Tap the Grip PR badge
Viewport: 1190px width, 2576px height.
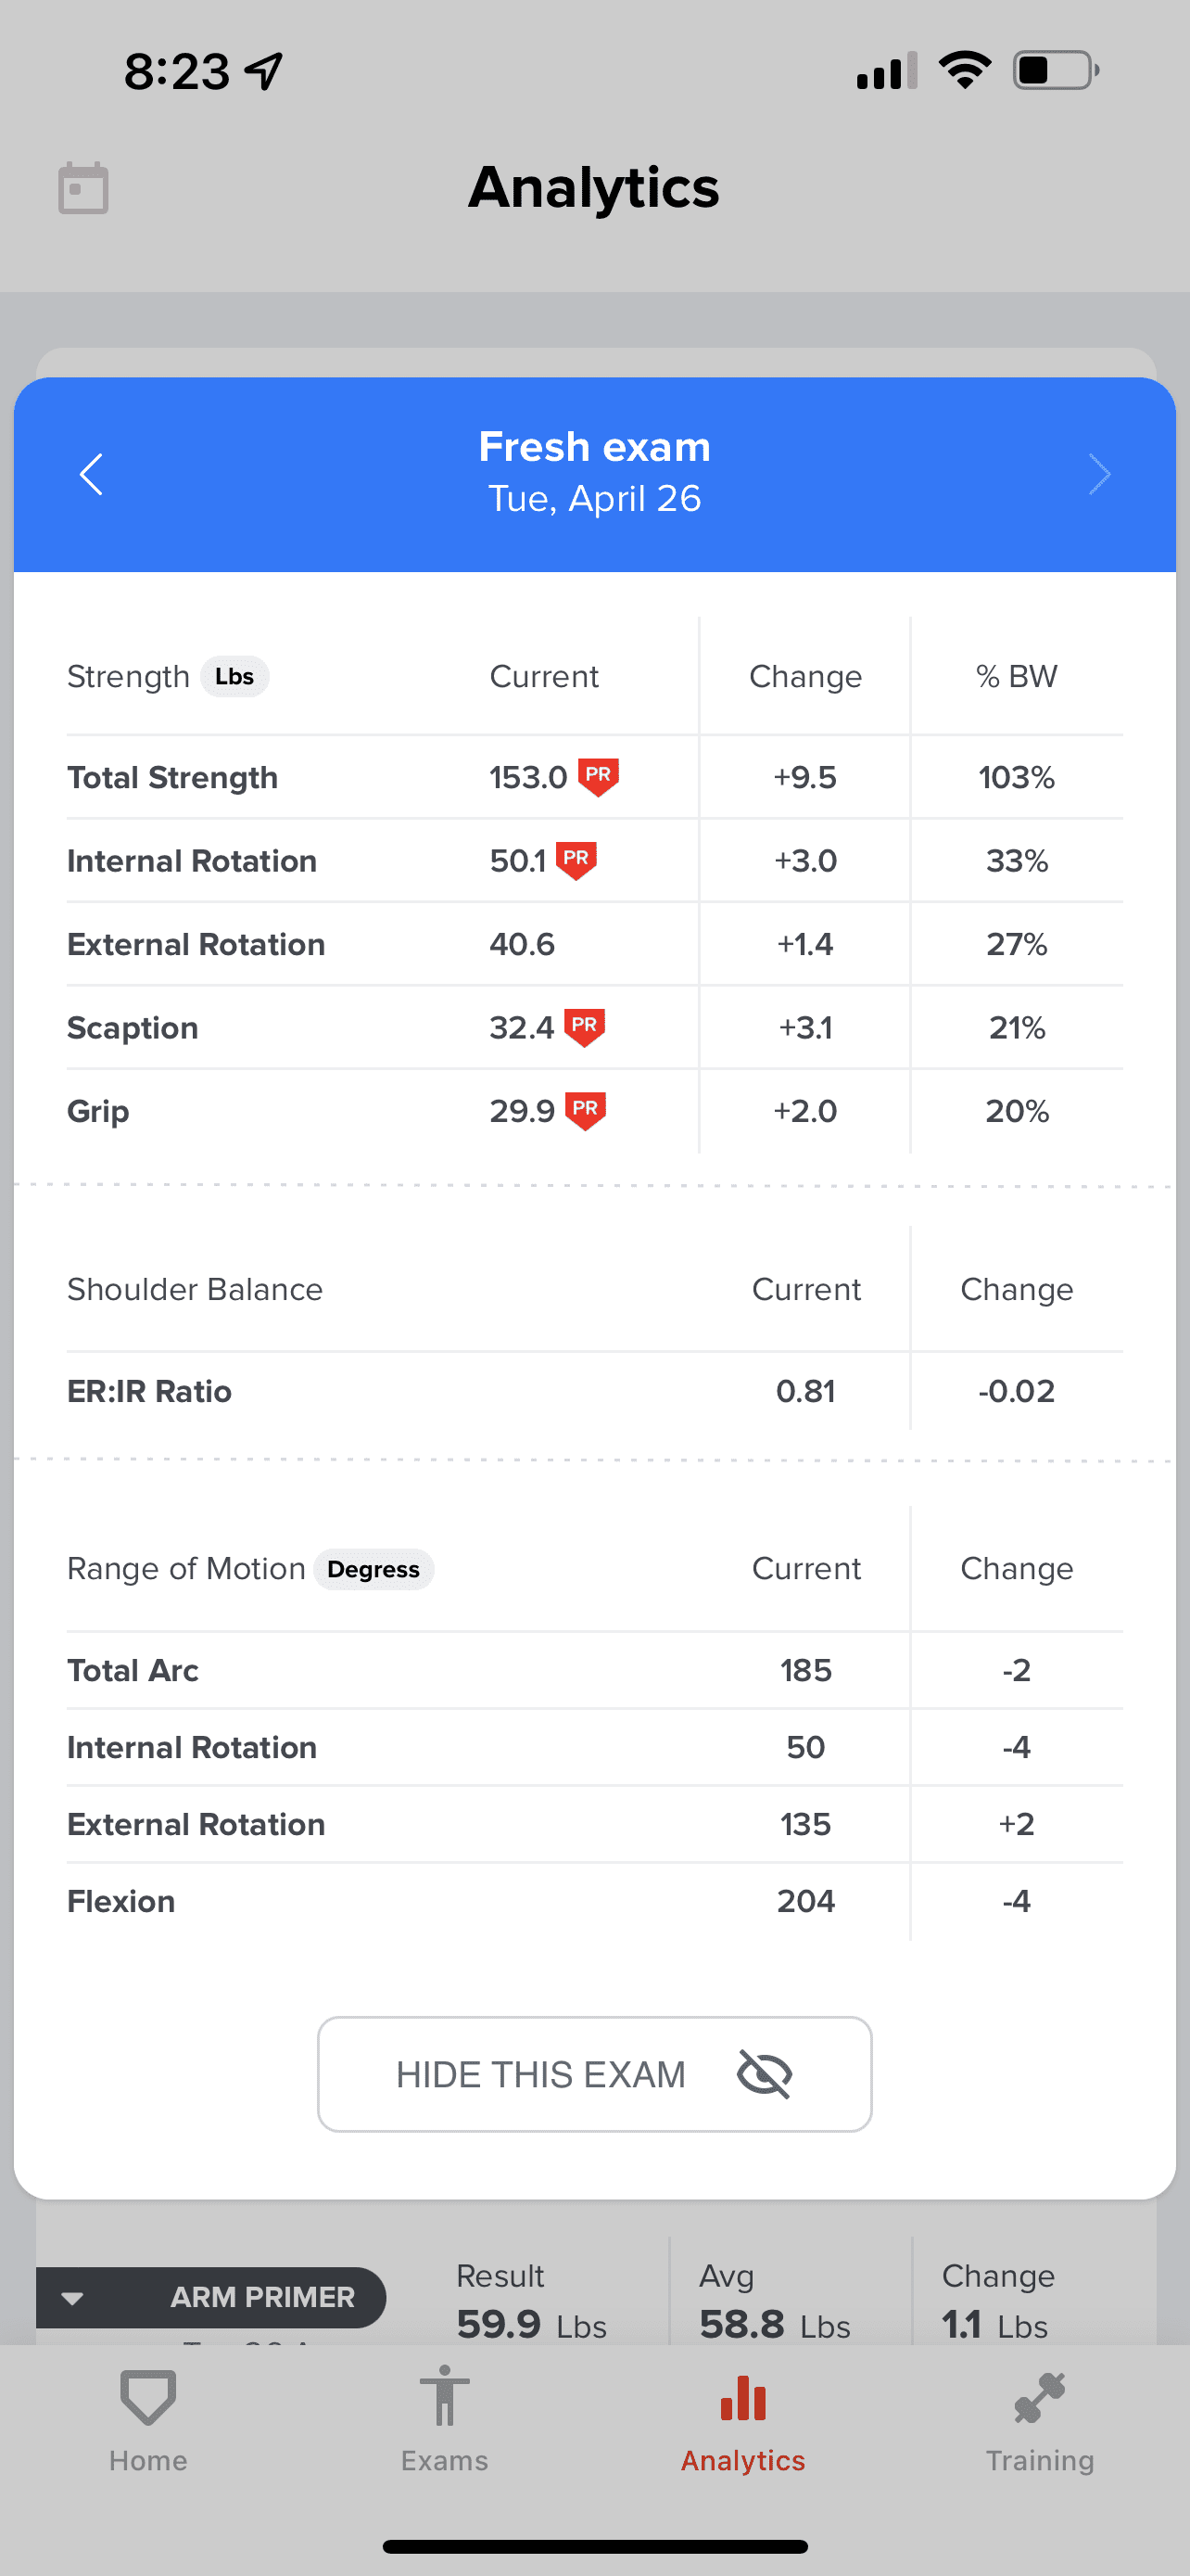[x=586, y=1110]
